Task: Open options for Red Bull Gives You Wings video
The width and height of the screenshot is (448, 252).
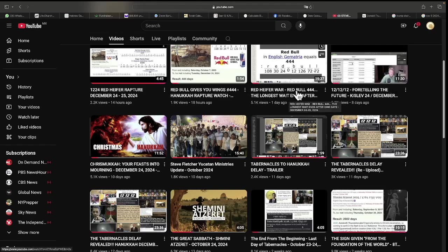Action: [245, 90]
